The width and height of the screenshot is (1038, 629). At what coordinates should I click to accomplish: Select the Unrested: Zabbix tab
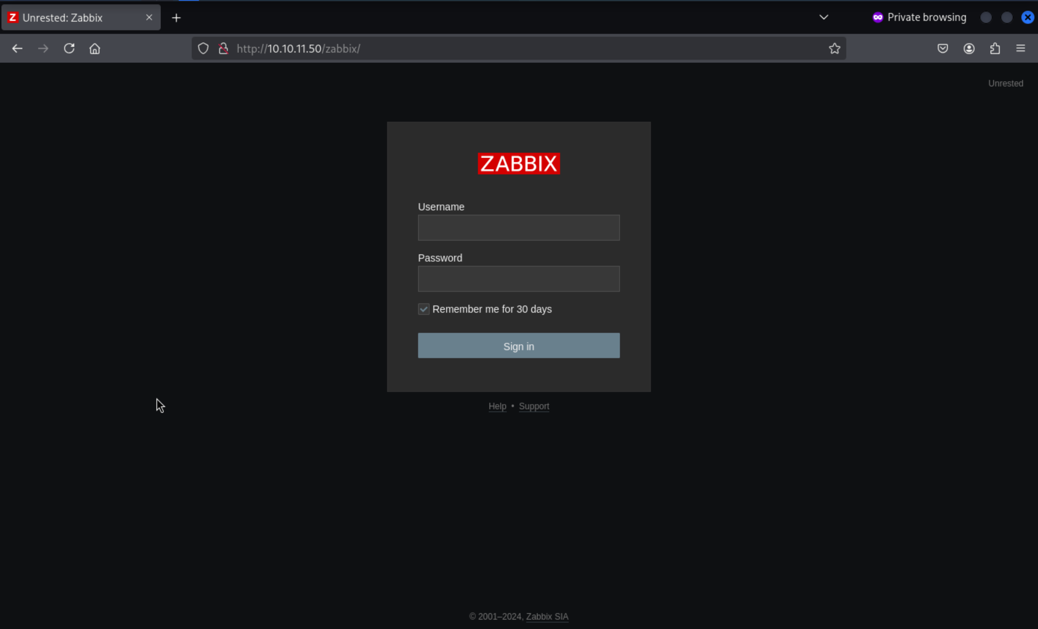[x=81, y=18]
